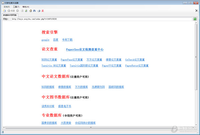Click the new tab folder icon in toolbar
The image size is (200, 135).
pos(4,11)
